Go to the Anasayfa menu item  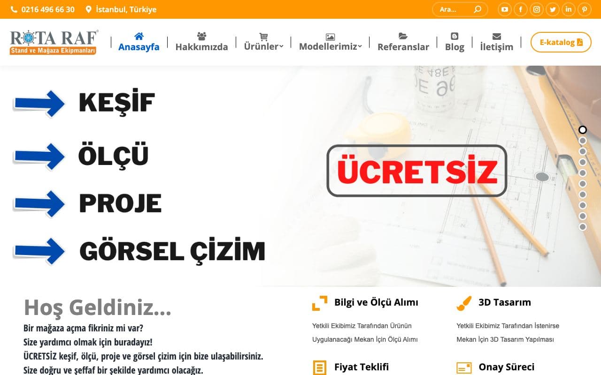[139, 42]
